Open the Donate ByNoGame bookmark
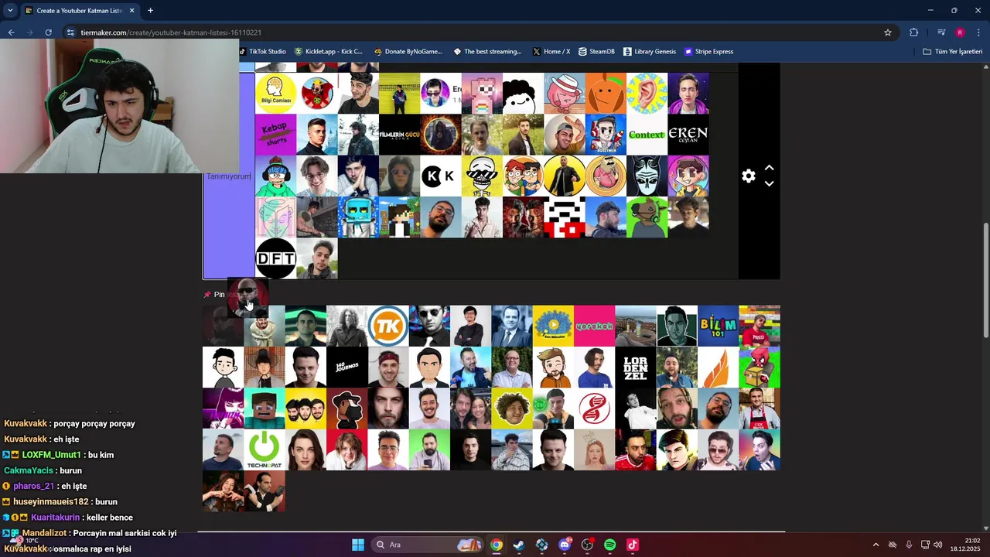This screenshot has width=990, height=557. tap(408, 51)
